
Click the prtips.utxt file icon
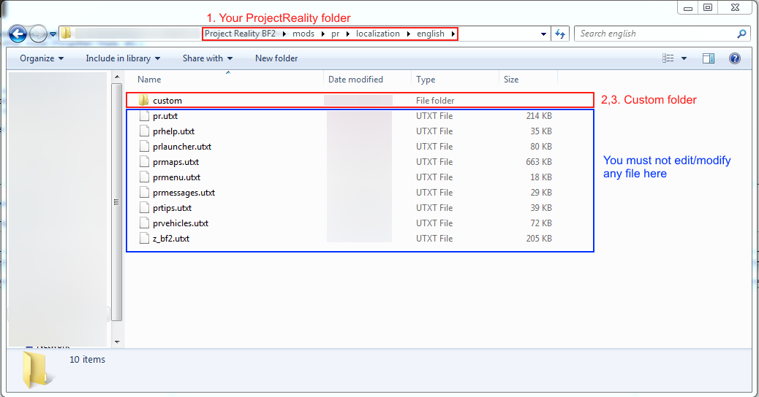click(144, 208)
